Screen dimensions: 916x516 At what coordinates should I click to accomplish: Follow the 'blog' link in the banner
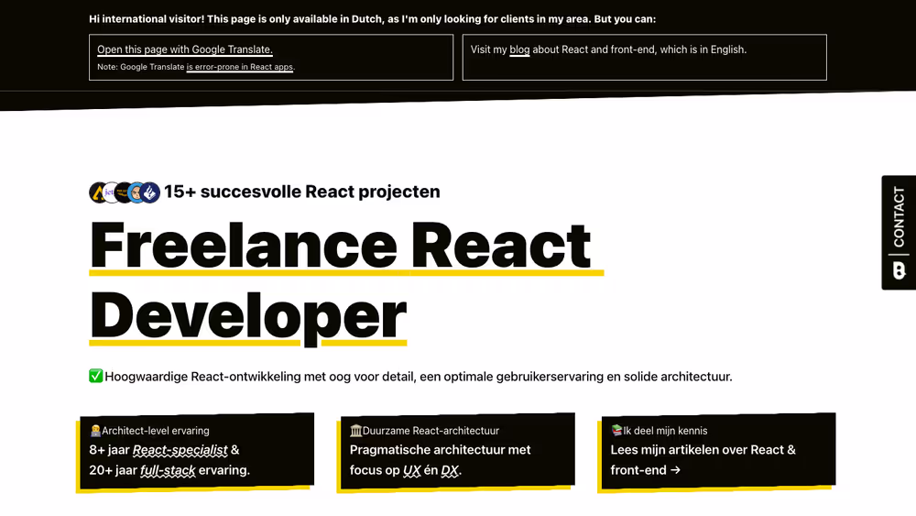click(519, 49)
